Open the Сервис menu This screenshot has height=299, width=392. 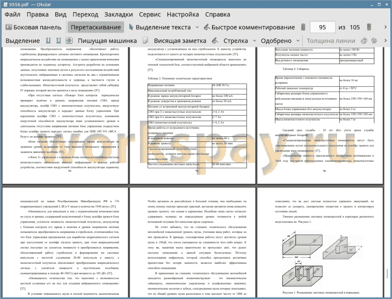point(150,14)
